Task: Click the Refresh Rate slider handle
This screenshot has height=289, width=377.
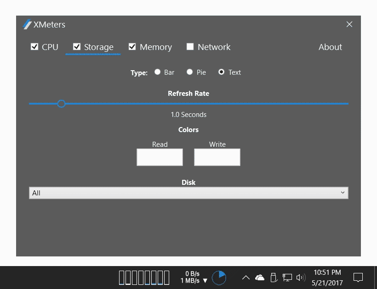Action: coord(61,104)
